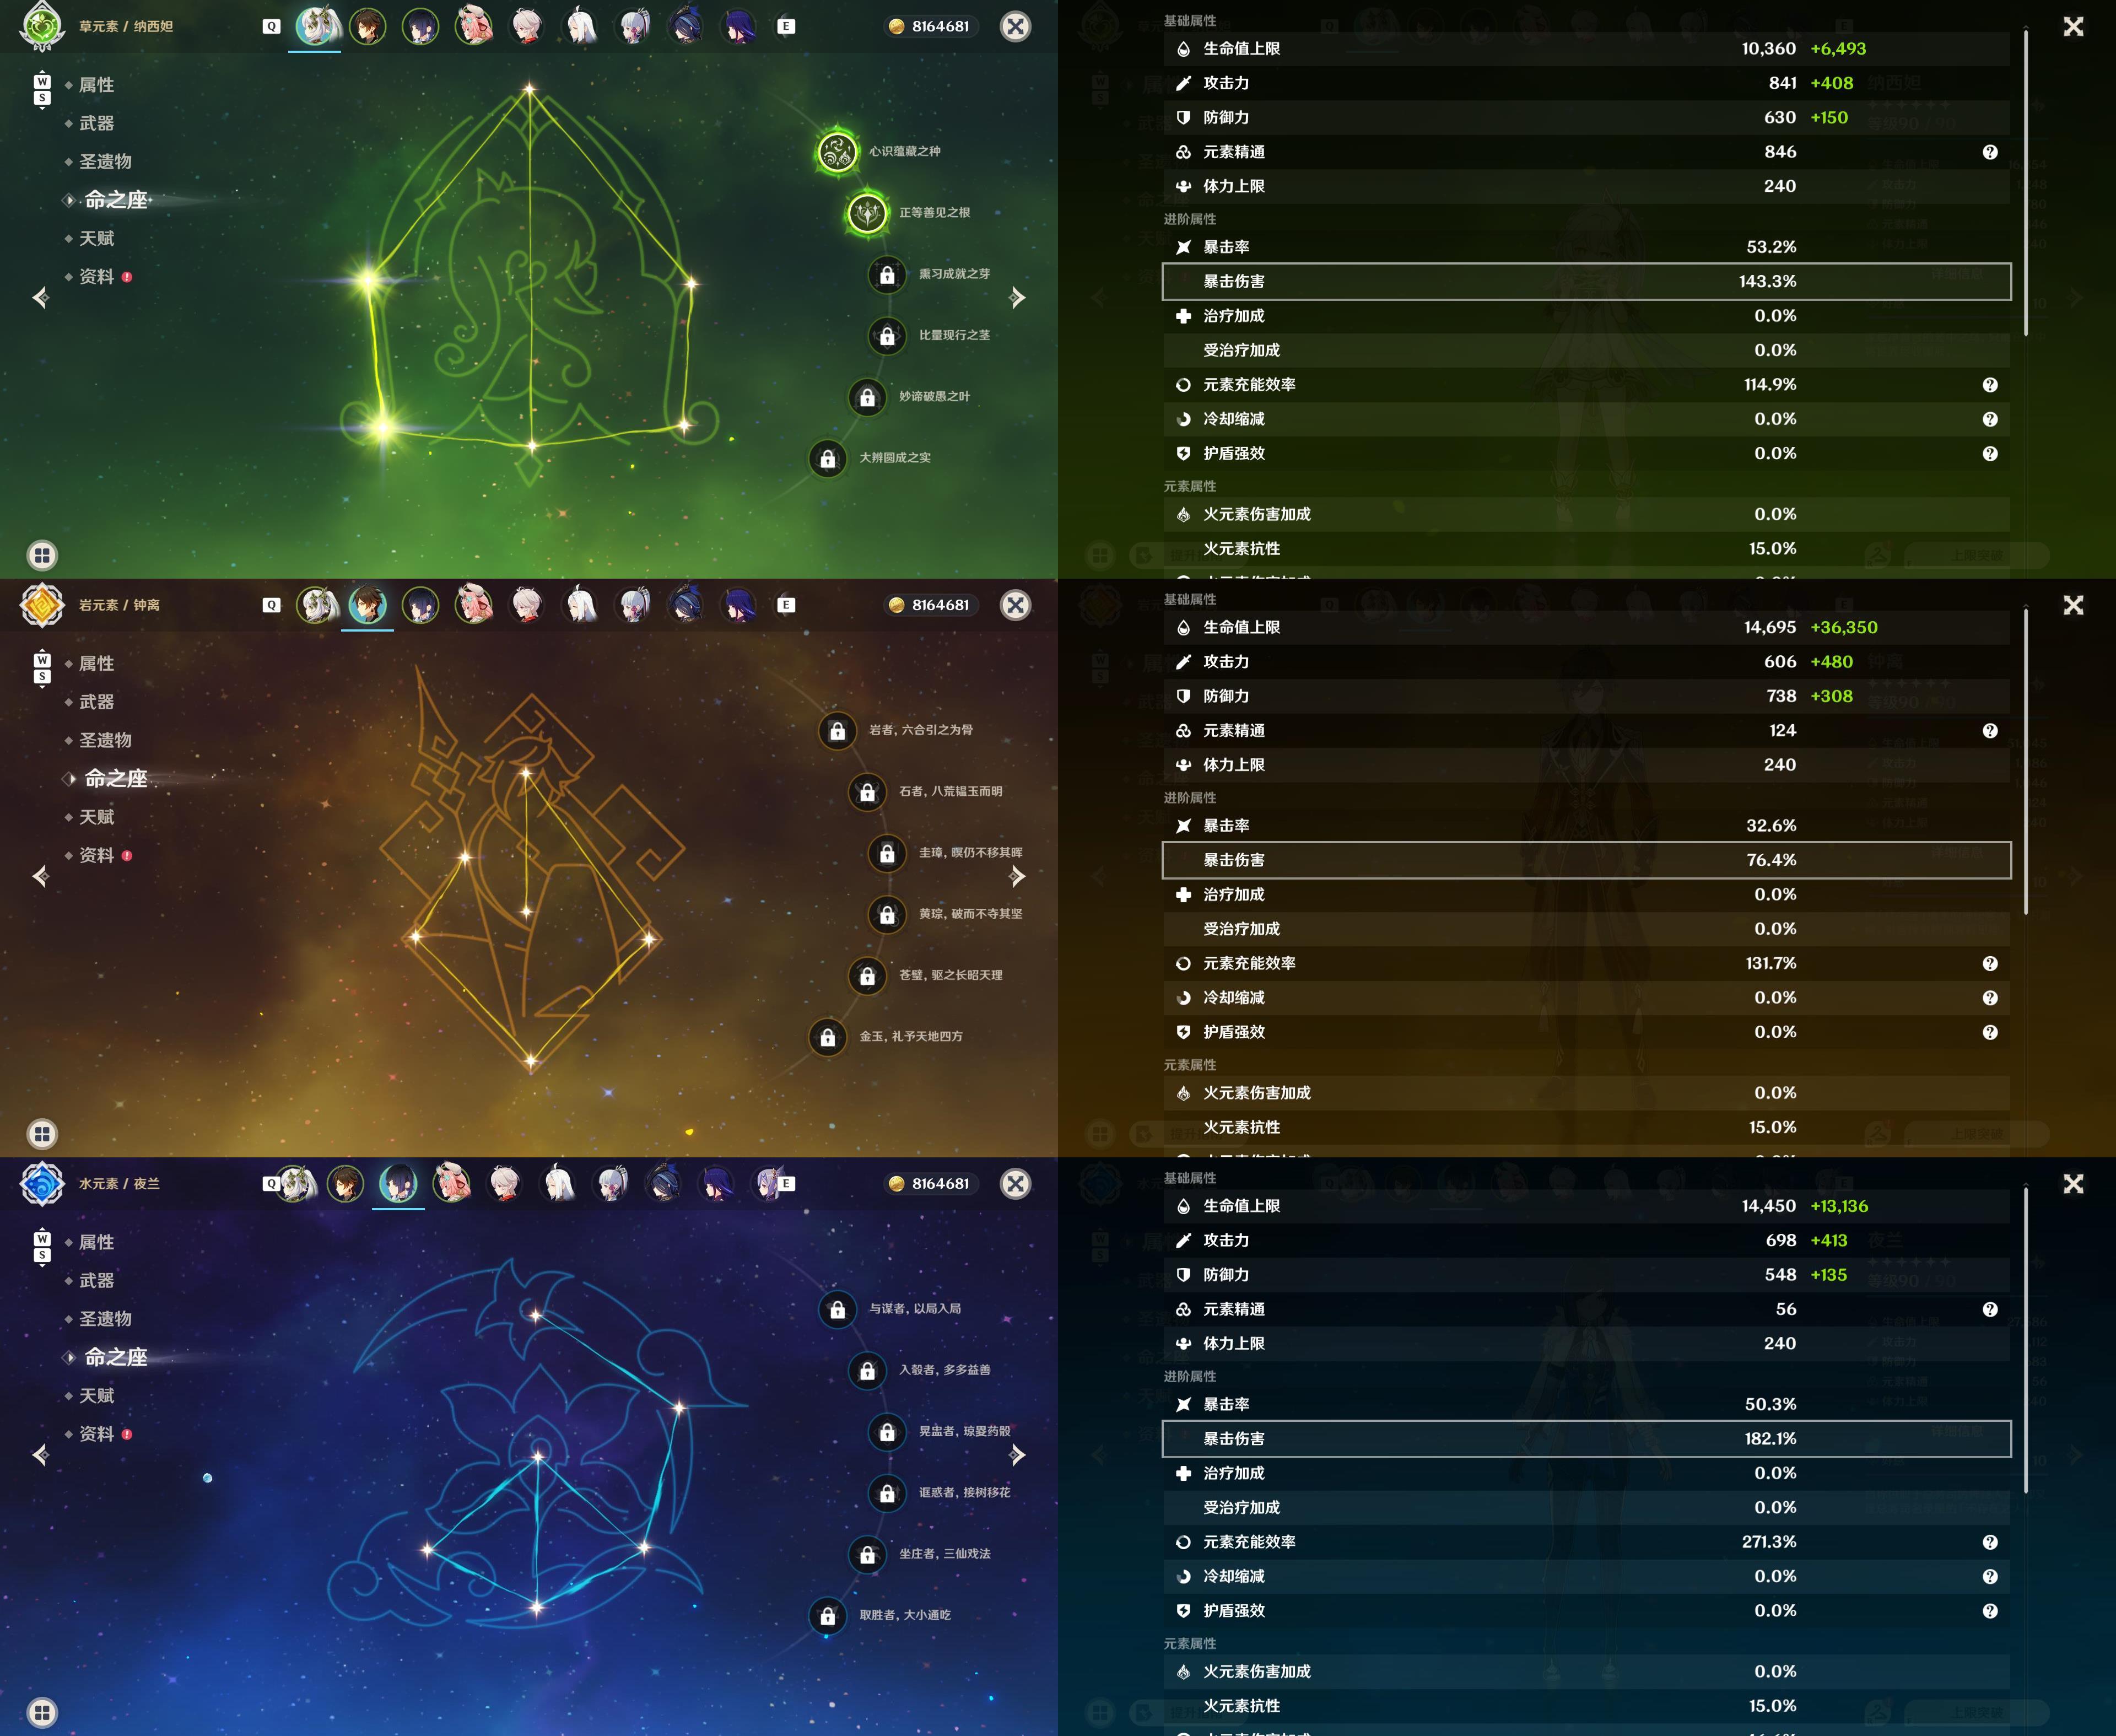Open the 天赋 menu on Zhongli's screen
The width and height of the screenshot is (2116, 1736).
pos(96,817)
